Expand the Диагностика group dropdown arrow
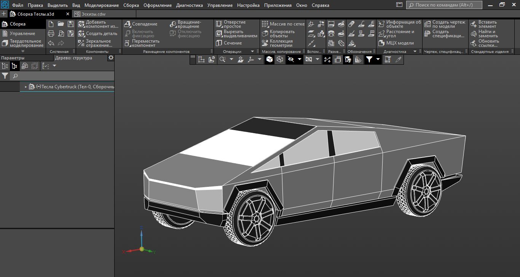520x277 pixels. click(x=415, y=51)
